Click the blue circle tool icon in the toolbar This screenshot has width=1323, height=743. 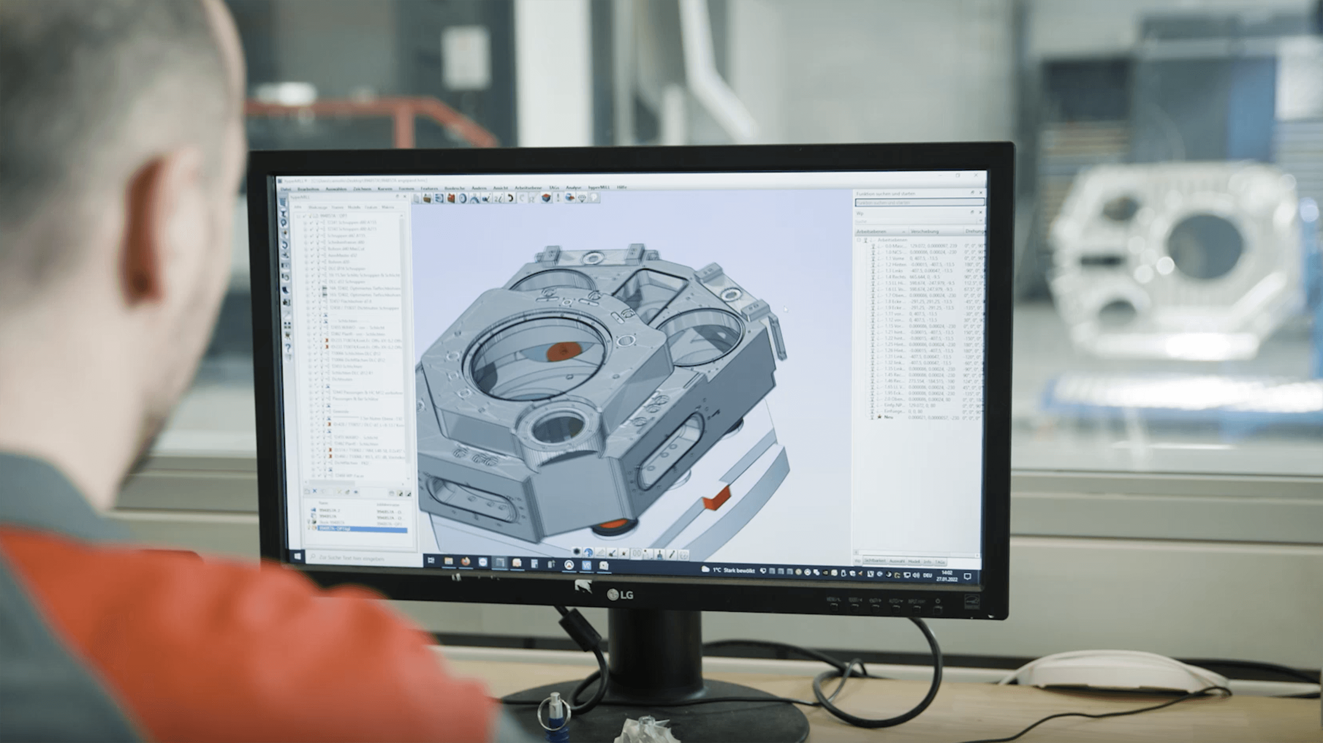coord(463,198)
